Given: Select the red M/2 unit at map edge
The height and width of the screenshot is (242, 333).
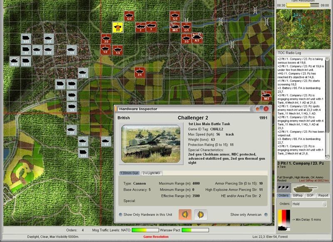Looking at the screenshot, I should click(x=266, y=95).
